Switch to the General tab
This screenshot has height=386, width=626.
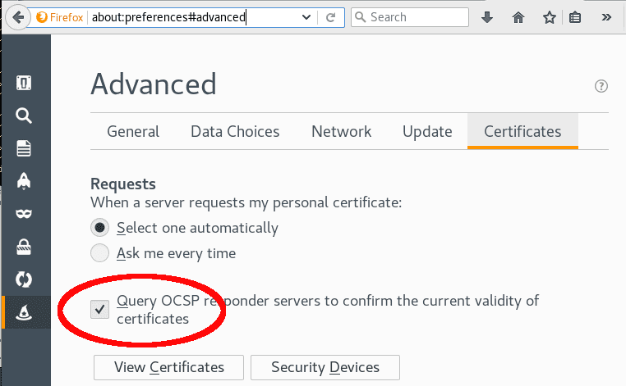(133, 131)
